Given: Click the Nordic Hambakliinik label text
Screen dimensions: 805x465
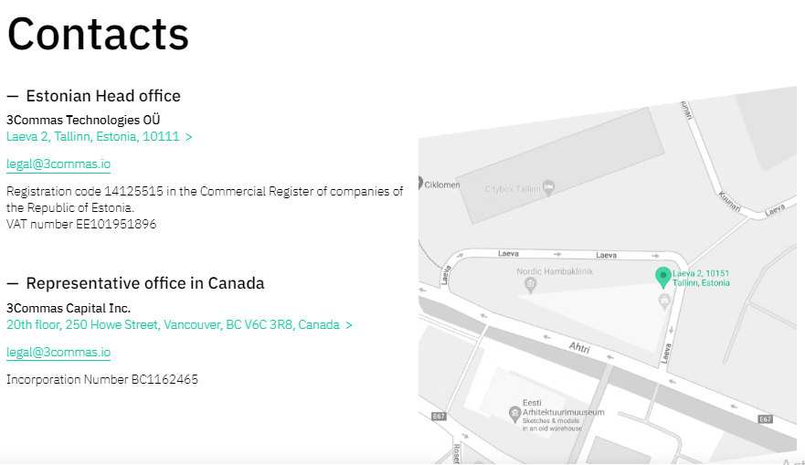Looking at the screenshot, I should tap(555, 271).
